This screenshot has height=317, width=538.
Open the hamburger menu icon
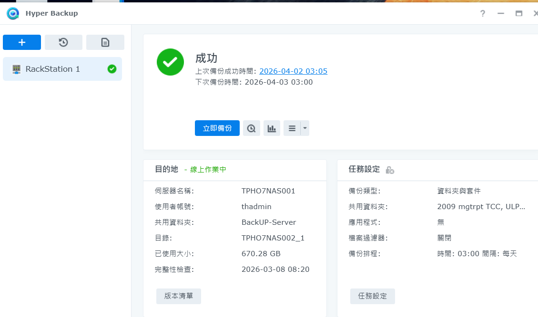[x=292, y=128]
